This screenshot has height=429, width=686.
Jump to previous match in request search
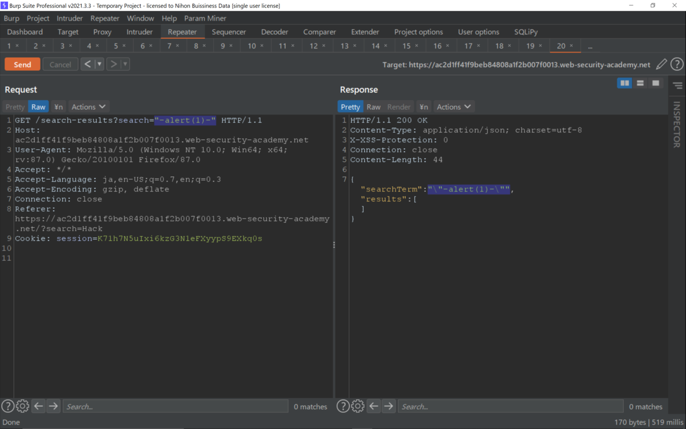tap(38, 406)
